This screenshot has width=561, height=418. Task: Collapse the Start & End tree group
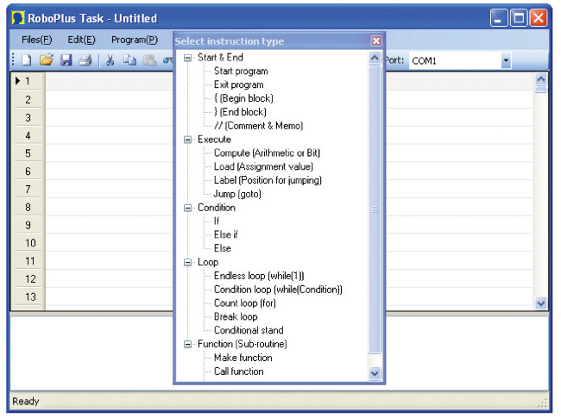187,58
